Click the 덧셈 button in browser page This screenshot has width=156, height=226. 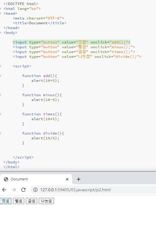tap(6, 201)
